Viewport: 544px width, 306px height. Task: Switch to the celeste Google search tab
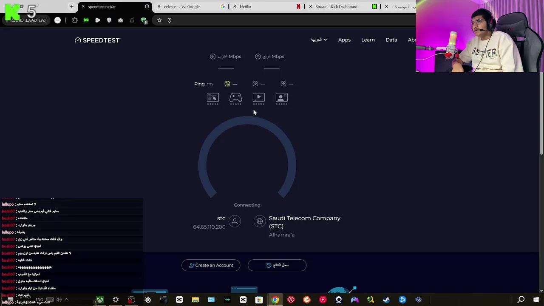click(x=191, y=6)
